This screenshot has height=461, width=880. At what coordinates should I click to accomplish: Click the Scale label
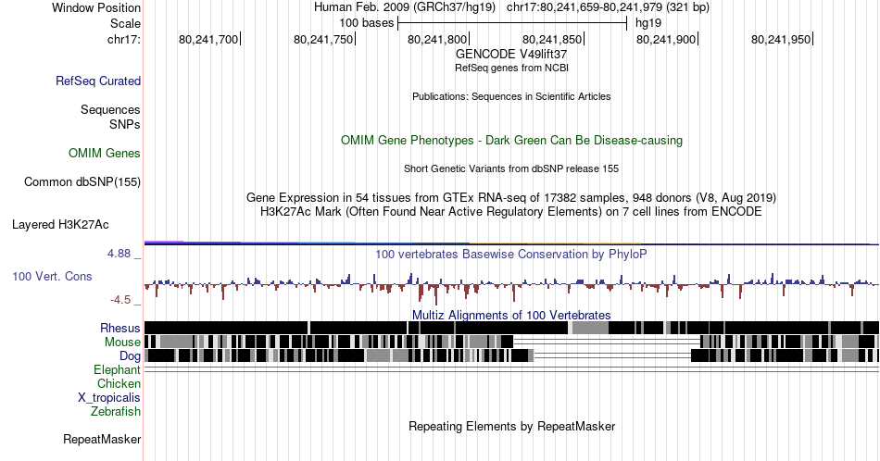[x=125, y=23]
